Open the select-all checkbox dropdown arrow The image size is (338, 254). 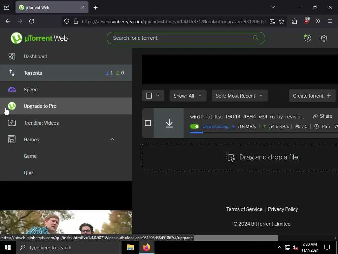pos(158,96)
